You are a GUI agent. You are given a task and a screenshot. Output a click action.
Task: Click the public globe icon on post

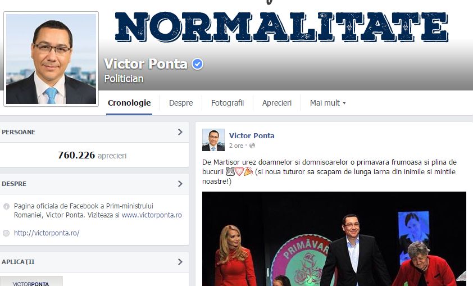coord(252,146)
